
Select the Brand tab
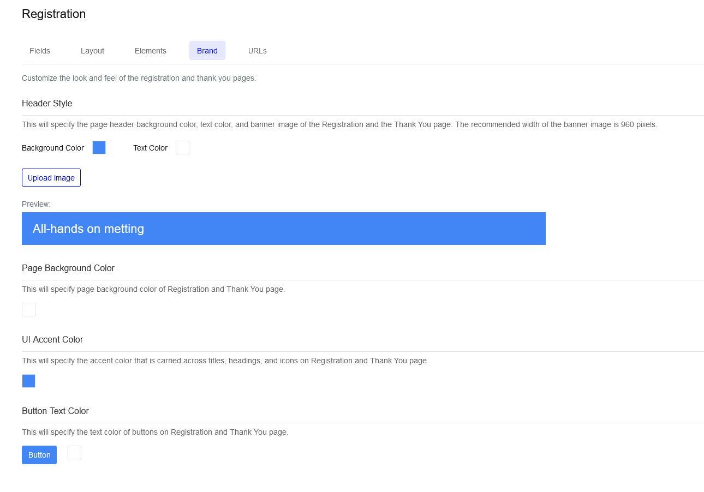[207, 51]
